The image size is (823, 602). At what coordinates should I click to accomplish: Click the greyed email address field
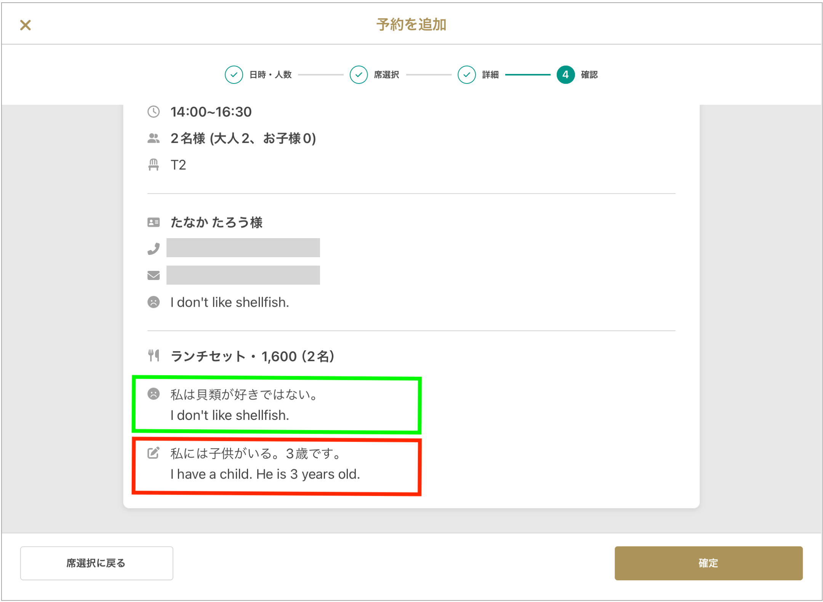(243, 275)
